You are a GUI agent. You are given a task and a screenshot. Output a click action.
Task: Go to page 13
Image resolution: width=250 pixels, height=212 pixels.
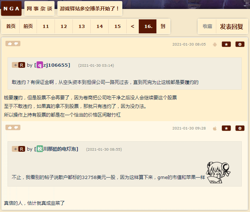point(81,26)
